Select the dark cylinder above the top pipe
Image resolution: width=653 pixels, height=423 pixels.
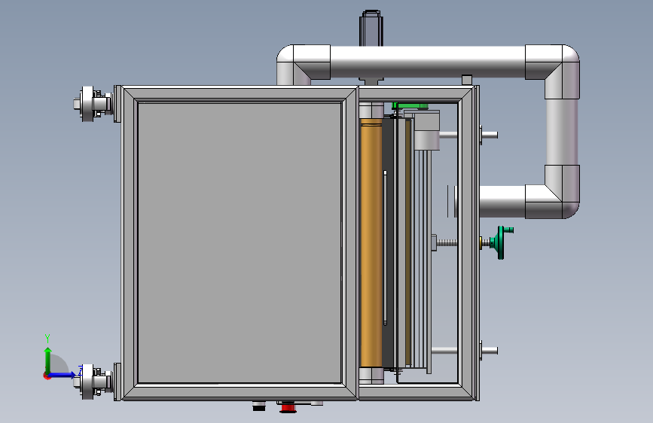[x=371, y=29]
